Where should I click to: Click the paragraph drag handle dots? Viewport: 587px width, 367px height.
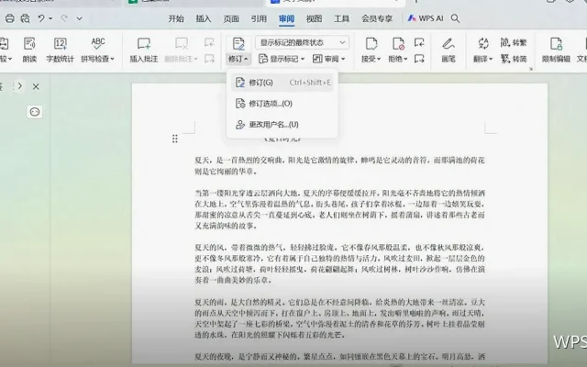(174, 139)
